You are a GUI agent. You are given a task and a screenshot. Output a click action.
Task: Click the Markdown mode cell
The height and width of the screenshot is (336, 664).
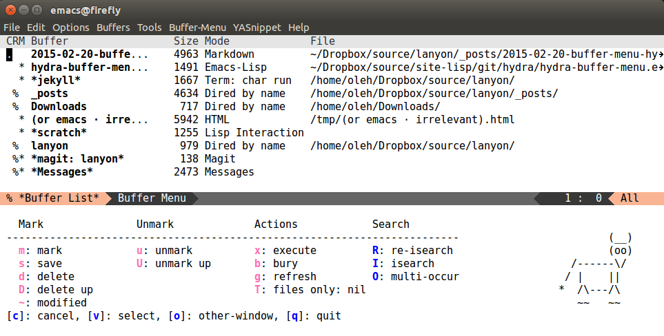[230, 54]
